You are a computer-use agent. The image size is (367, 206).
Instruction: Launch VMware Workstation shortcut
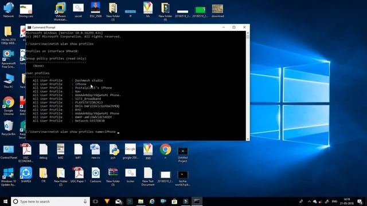coord(61,11)
